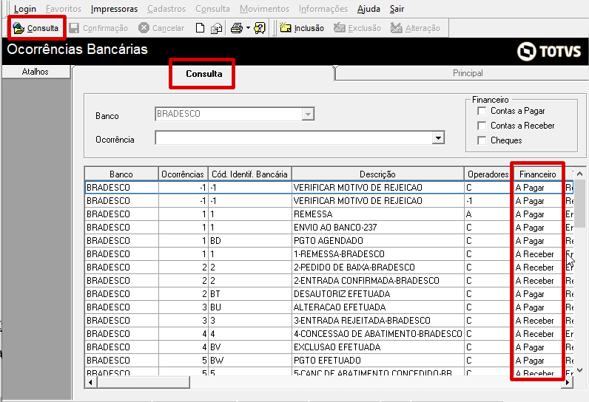
Task: Click the Financeiro column header
Action: pyautogui.click(x=537, y=174)
